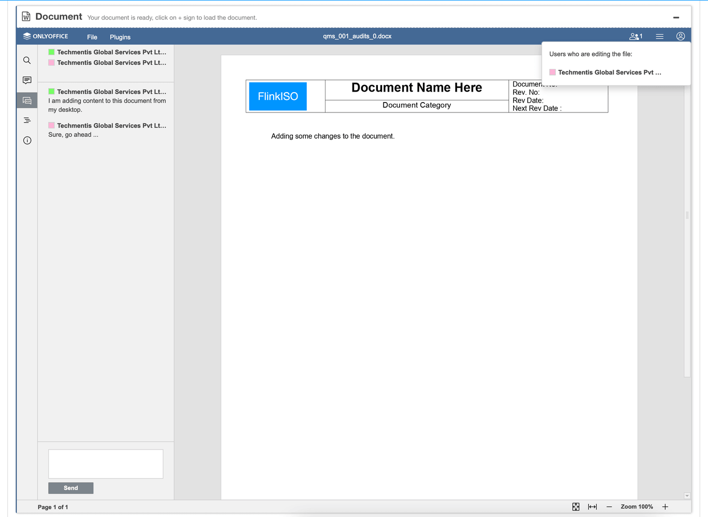Open the File menu
Viewport: 708px width, 517px height.
(x=92, y=37)
